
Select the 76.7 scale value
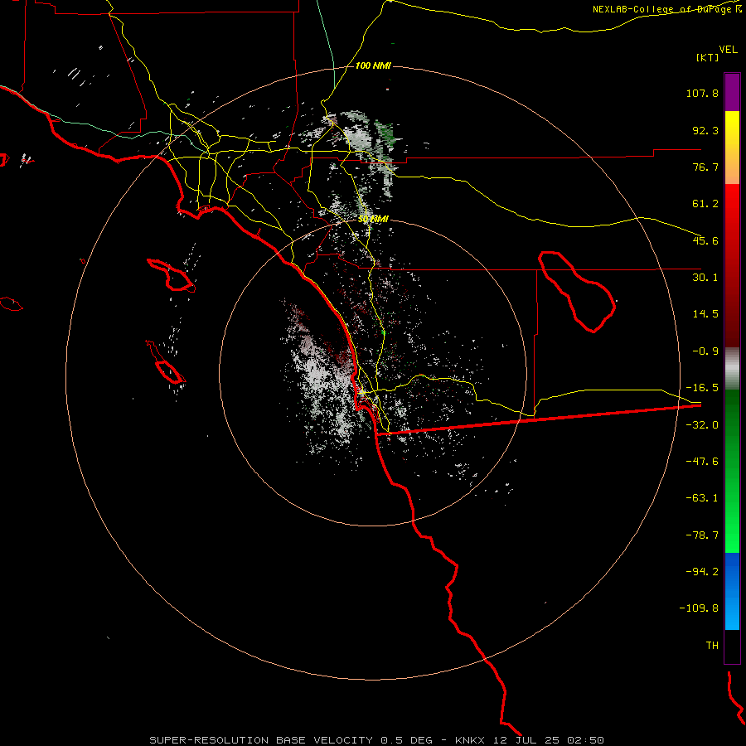tap(705, 167)
